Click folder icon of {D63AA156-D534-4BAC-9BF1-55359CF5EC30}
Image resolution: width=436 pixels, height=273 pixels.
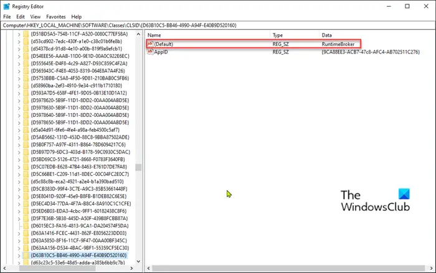26,248
